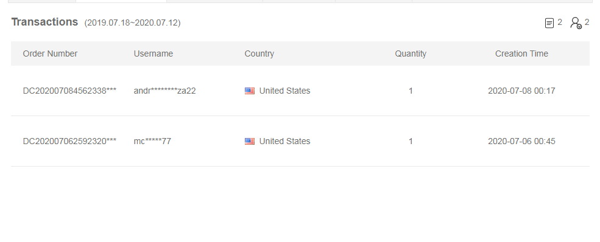This screenshot has width=600, height=242.
Task: Open order DC202007062592320***
Action: (69, 141)
